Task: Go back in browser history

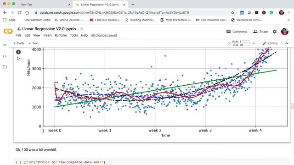Action: tap(5, 12)
